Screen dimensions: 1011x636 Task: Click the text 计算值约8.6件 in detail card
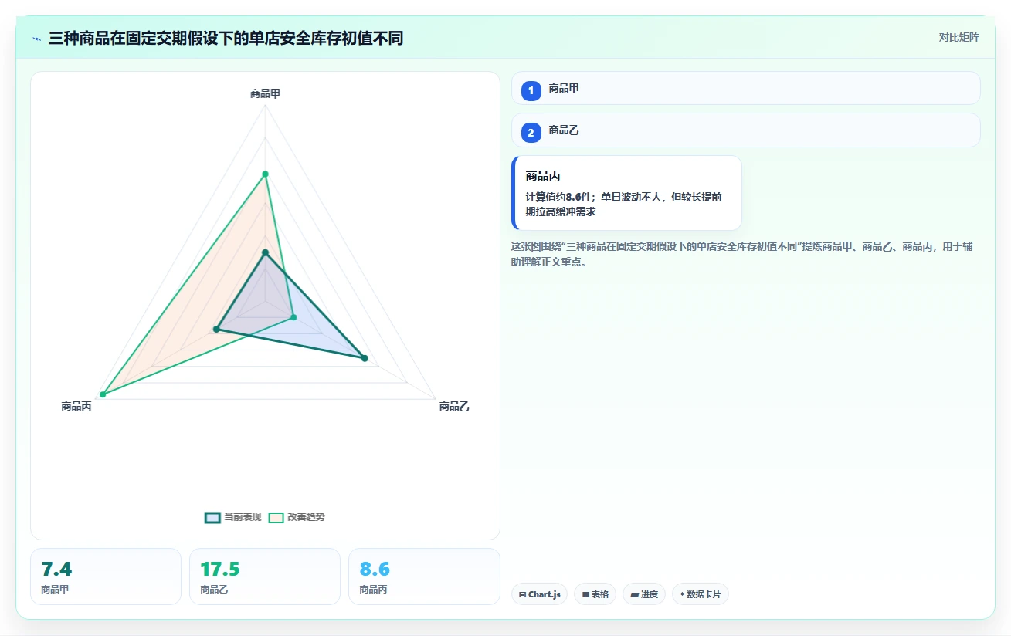tap(559, 197)
